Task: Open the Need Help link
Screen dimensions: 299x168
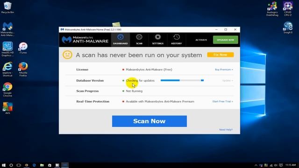Action: (226, 130)
